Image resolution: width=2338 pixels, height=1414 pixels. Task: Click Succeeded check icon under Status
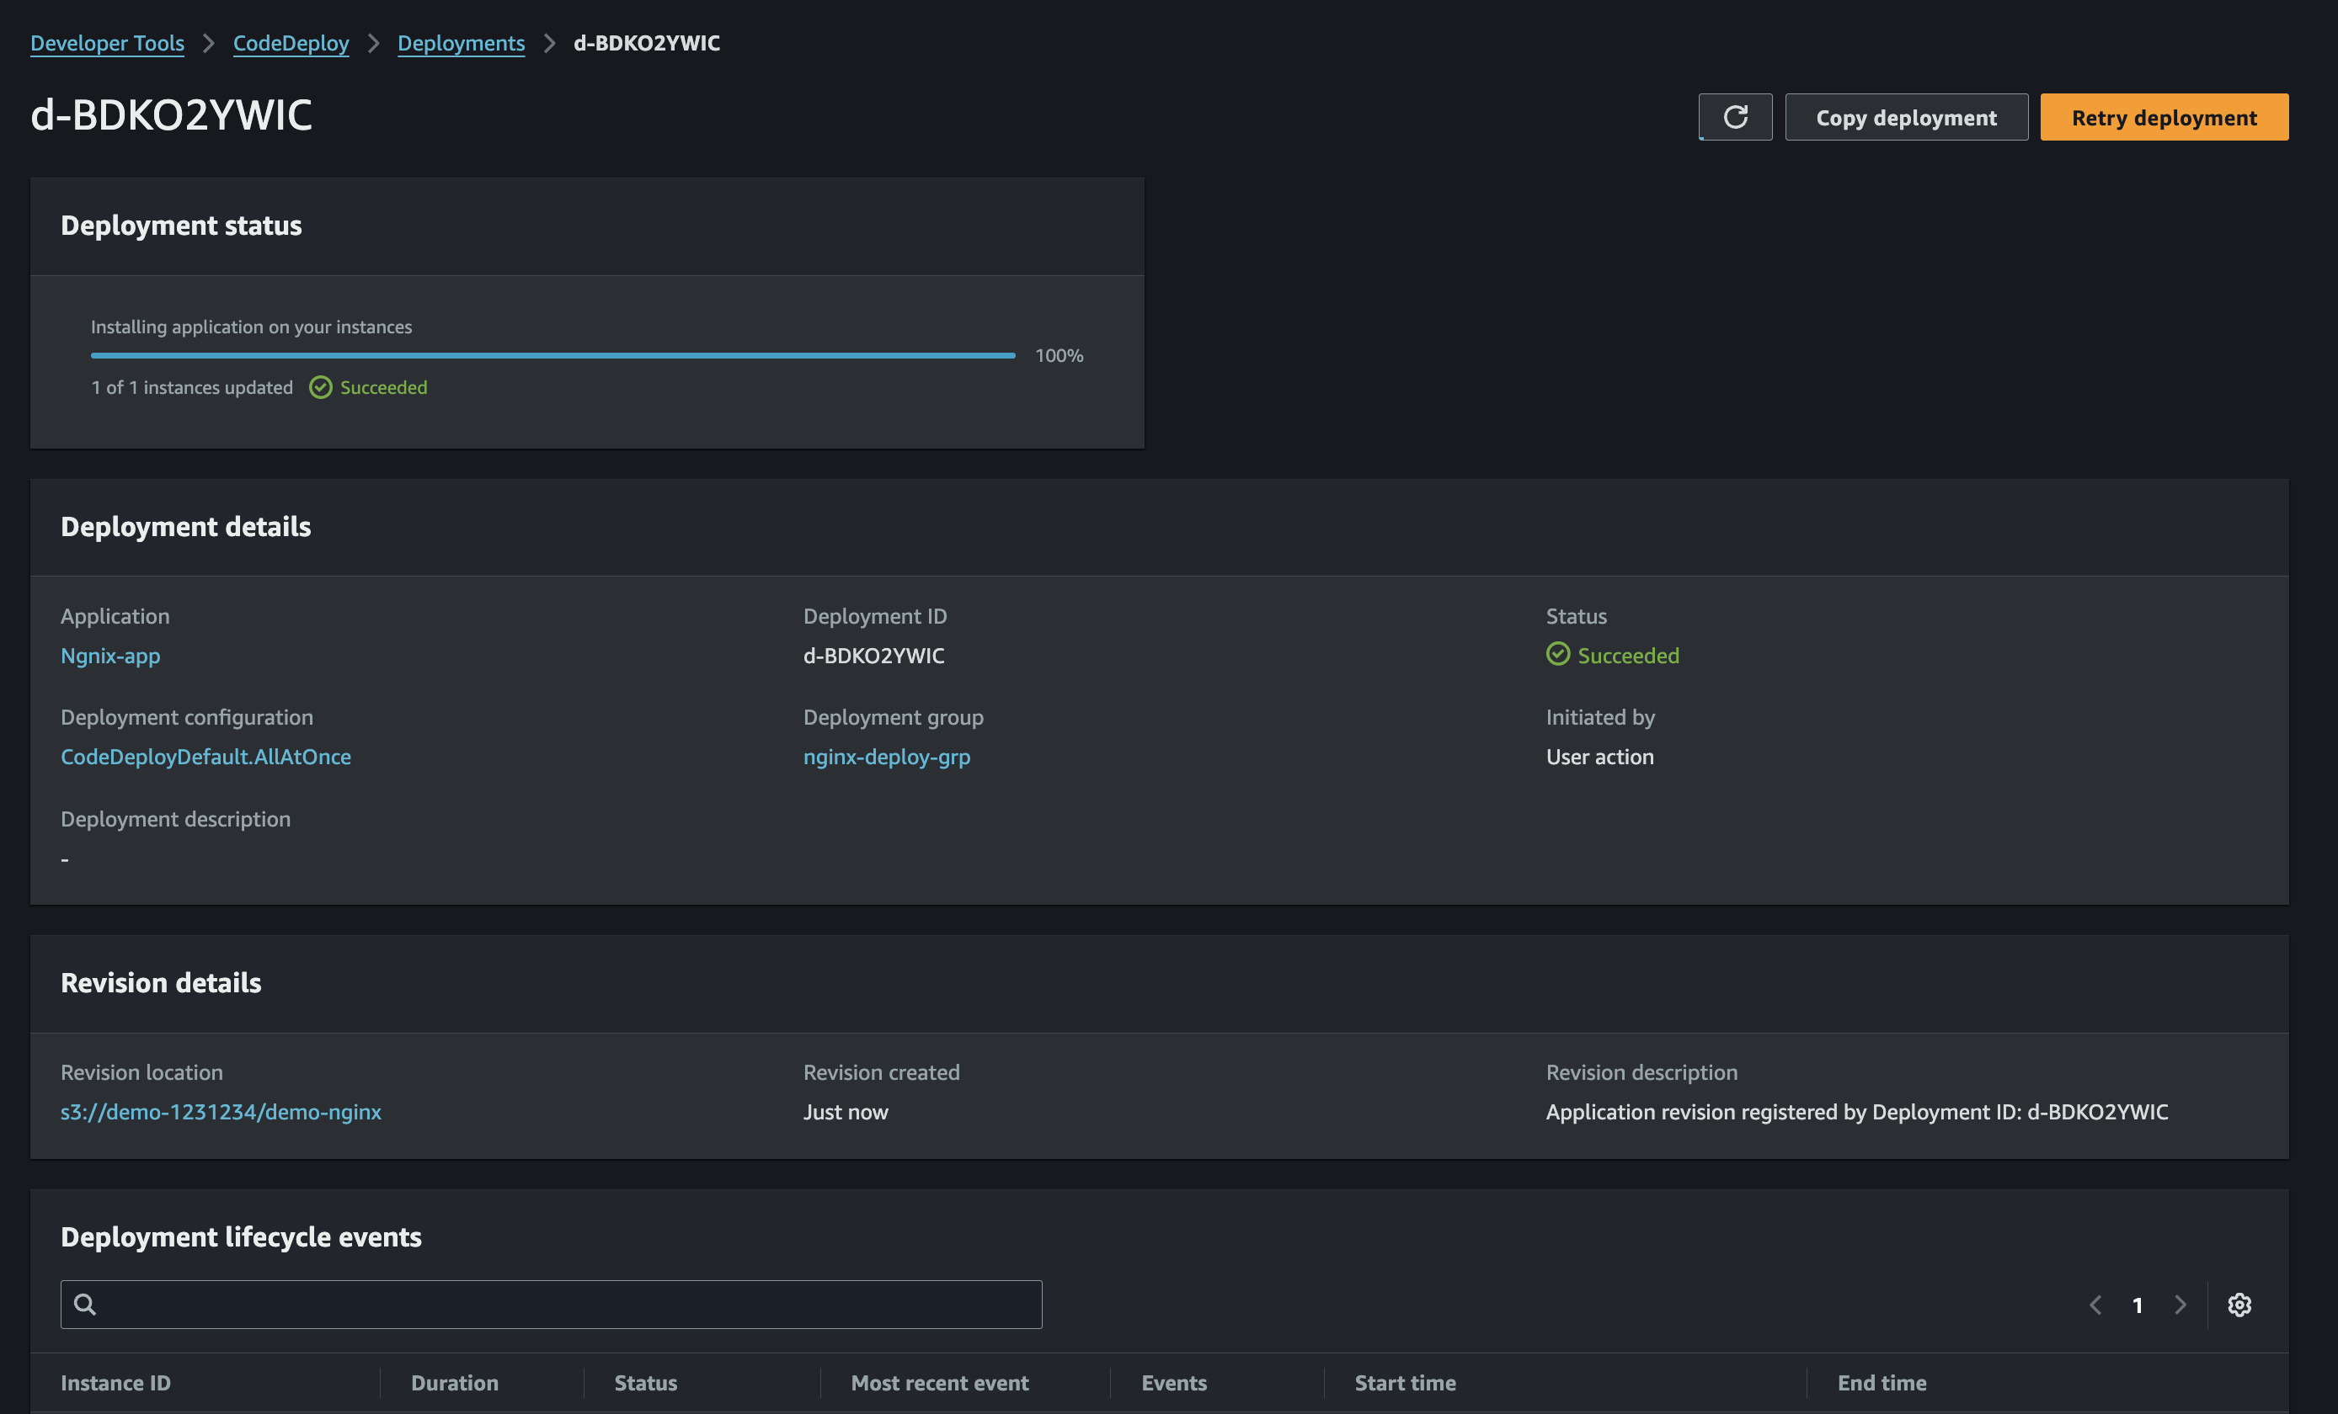(1558, 653)
